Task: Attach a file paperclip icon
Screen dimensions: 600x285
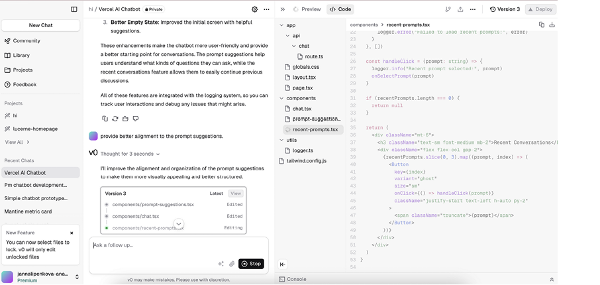Action: (232, 264)
